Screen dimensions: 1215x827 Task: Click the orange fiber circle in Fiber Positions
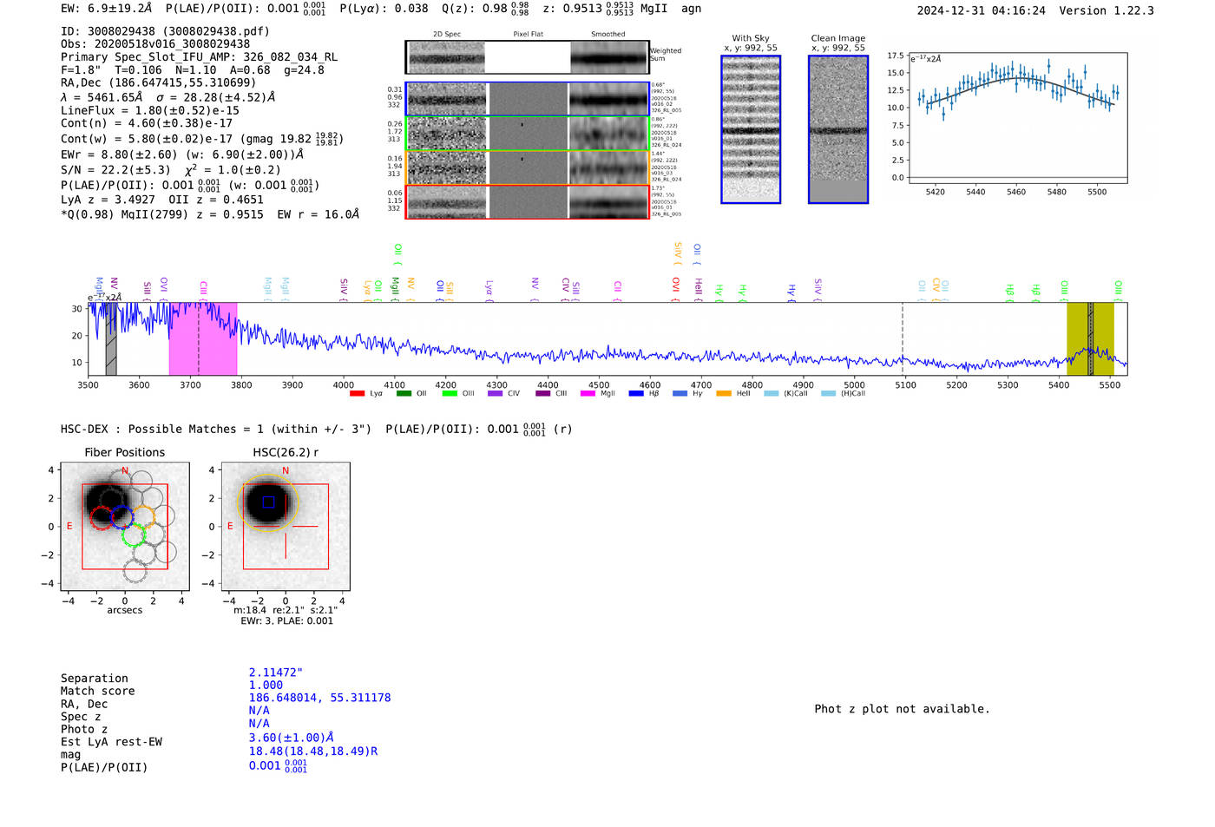[x=143, y=517]
